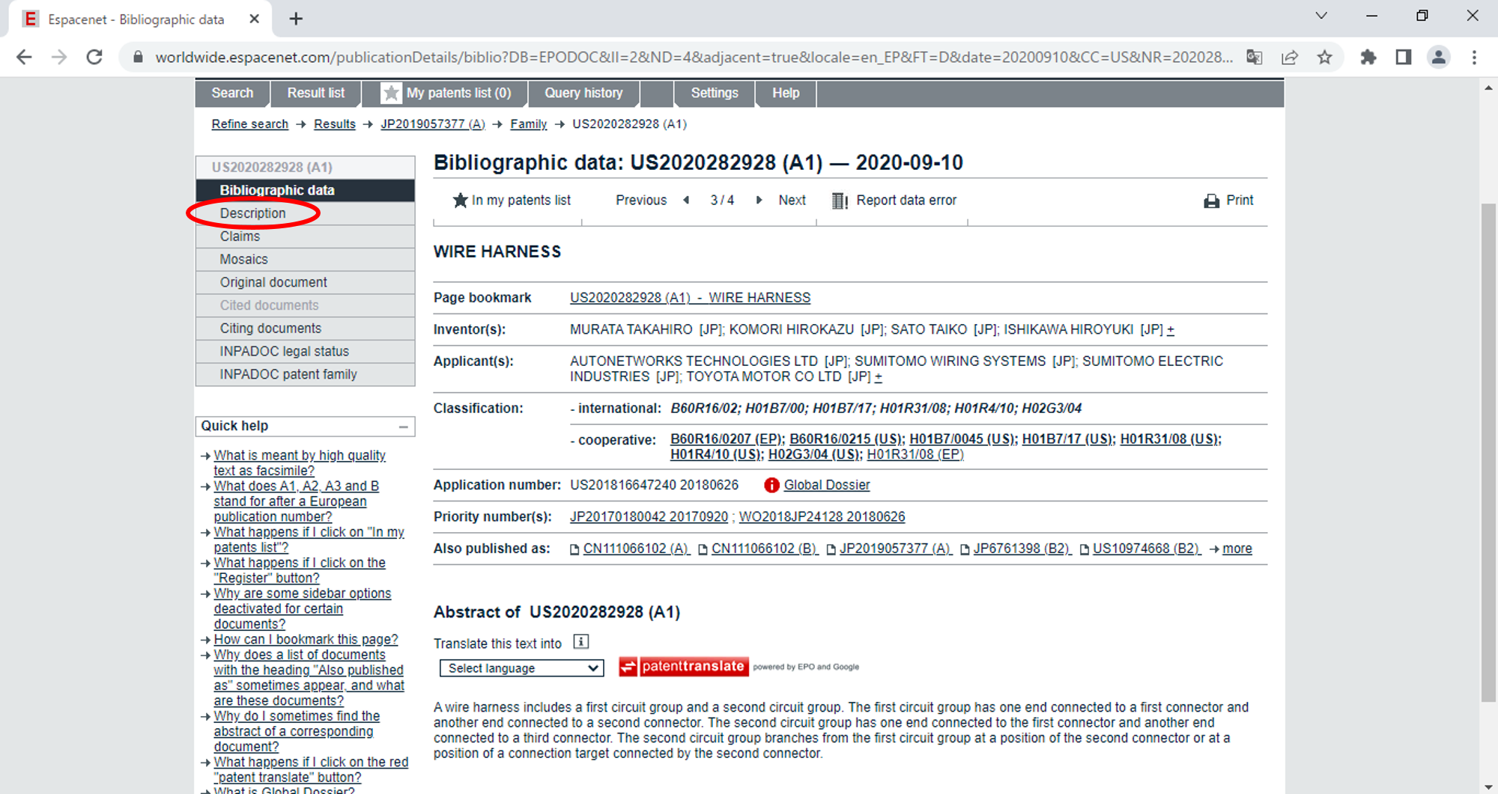
Task: Click the left arrow next to Previous
Action: point(686,200)
